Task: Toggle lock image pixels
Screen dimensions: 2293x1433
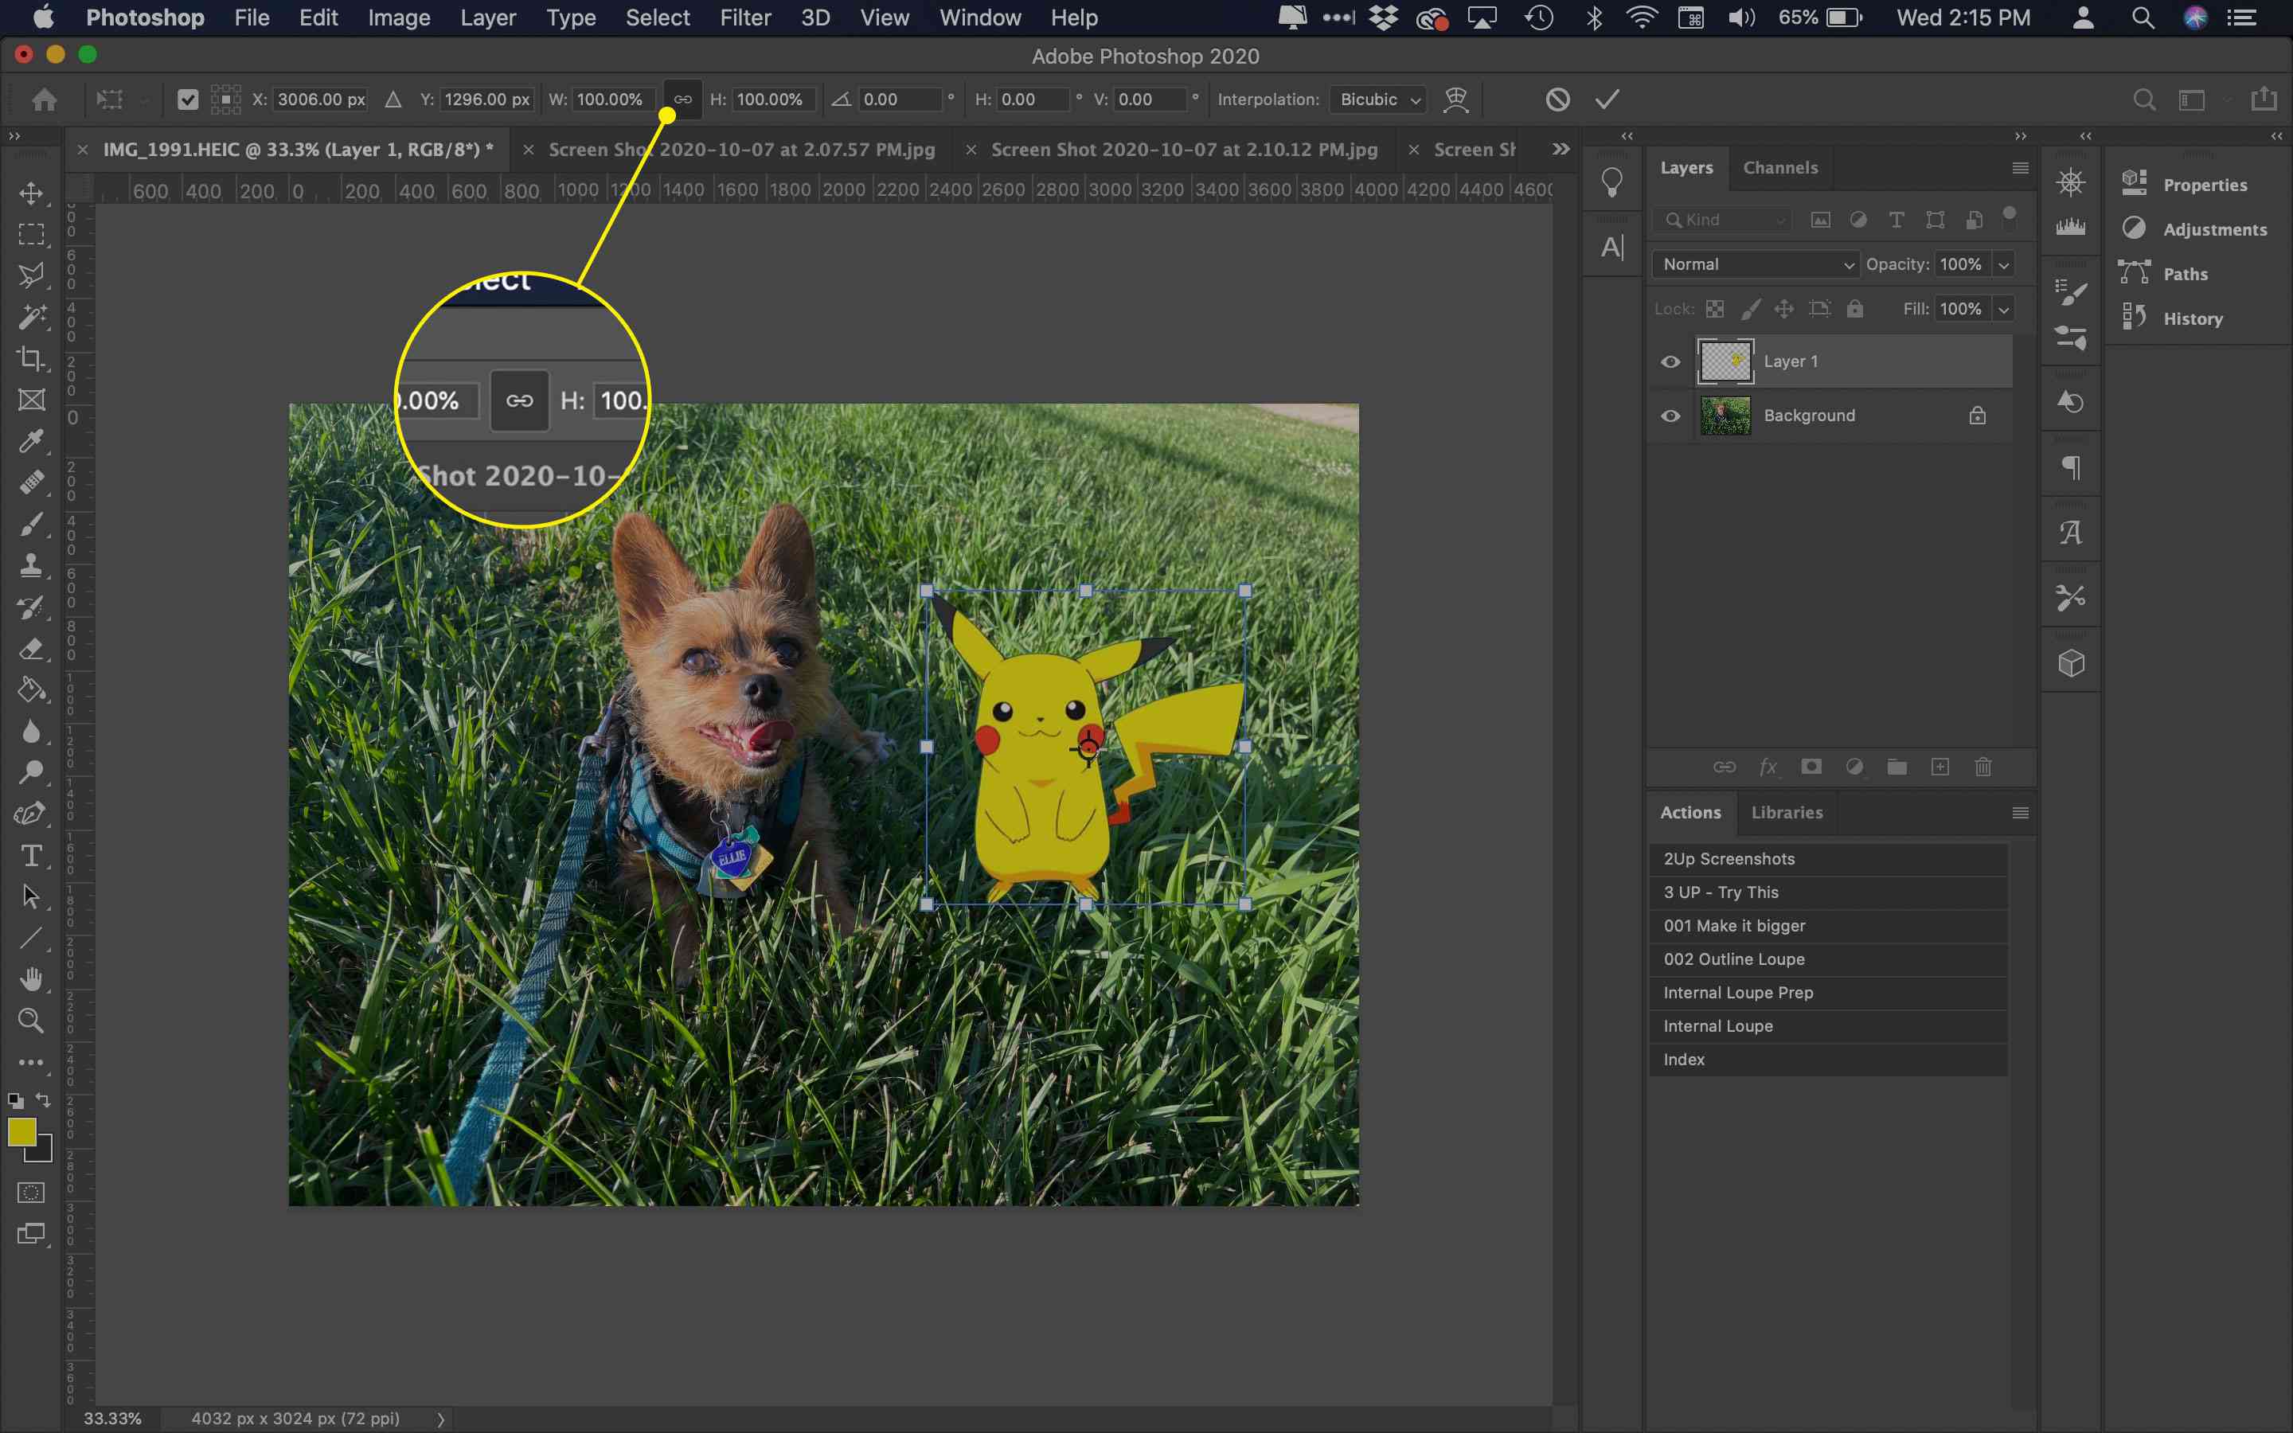Action: coord(1750,309)
